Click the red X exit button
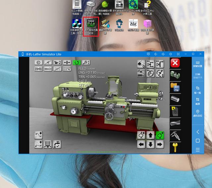Screen dimensions: 212x188 (x=176, y=63)
